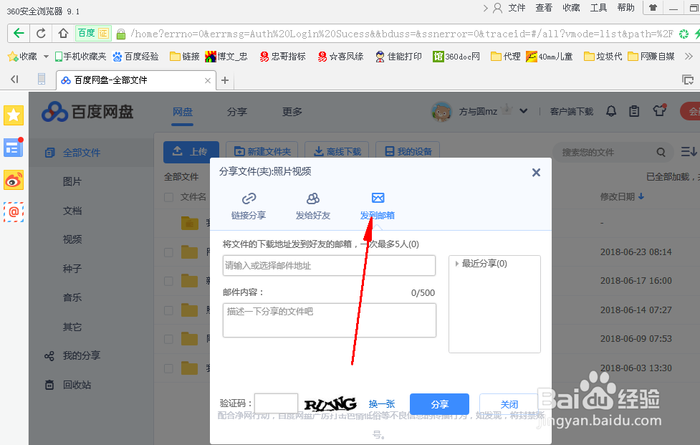Tick checkbox for the 2018-06-17 16:00 folder
700x445 pixels.
click(169, 281)
